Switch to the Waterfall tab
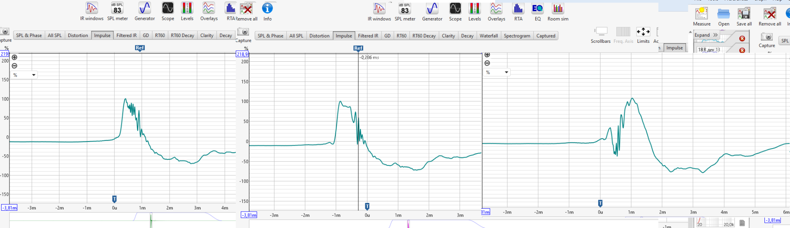The image size is (790, 228). coord(488,36)
